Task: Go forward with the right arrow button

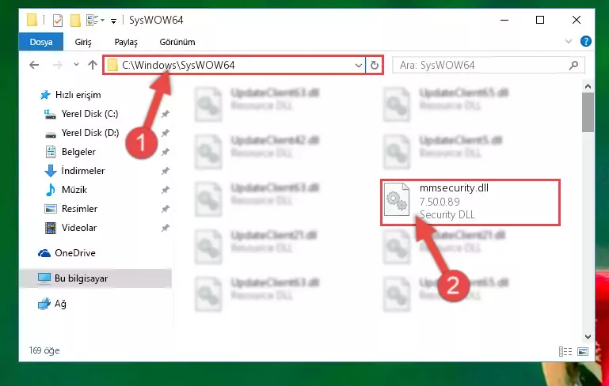Action: 58,65
